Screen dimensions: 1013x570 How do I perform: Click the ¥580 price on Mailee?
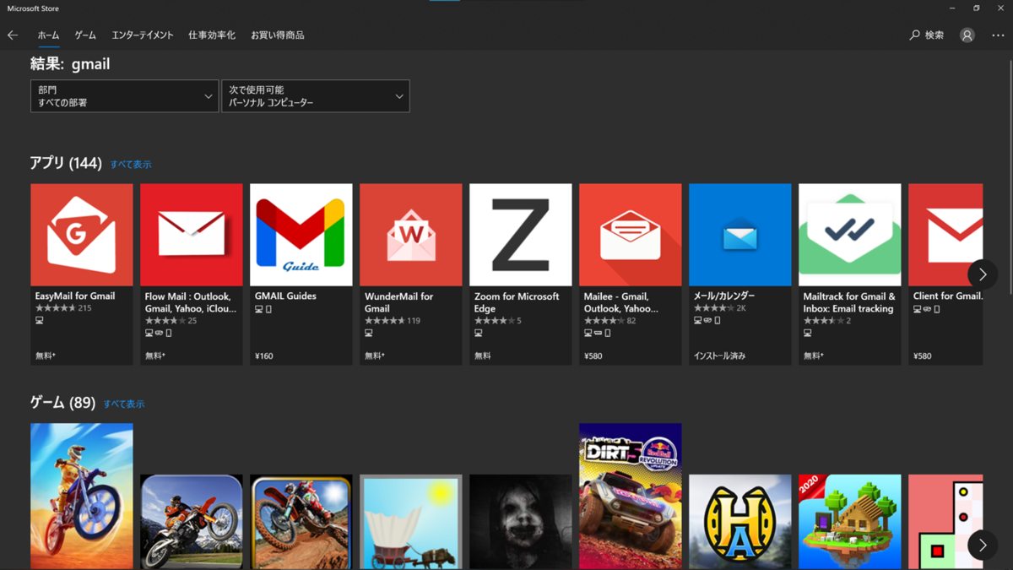pos(593,356)
